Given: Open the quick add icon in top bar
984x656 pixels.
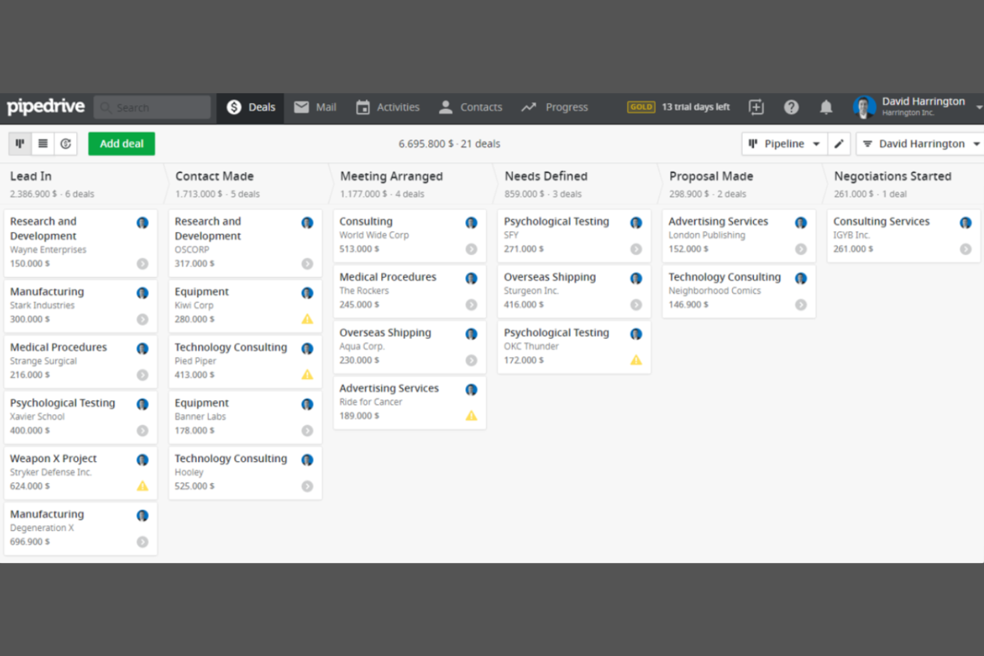Looking at the screenshot, I should [x=756, y=107].
